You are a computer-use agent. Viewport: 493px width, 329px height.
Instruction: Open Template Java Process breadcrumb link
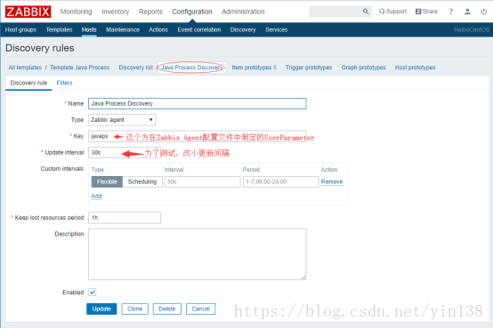(79, 68)
